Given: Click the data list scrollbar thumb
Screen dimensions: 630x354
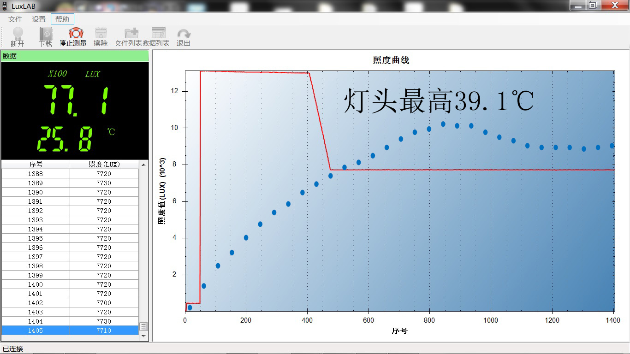Looking at the screenshot, I should click(x=143, y=326).
